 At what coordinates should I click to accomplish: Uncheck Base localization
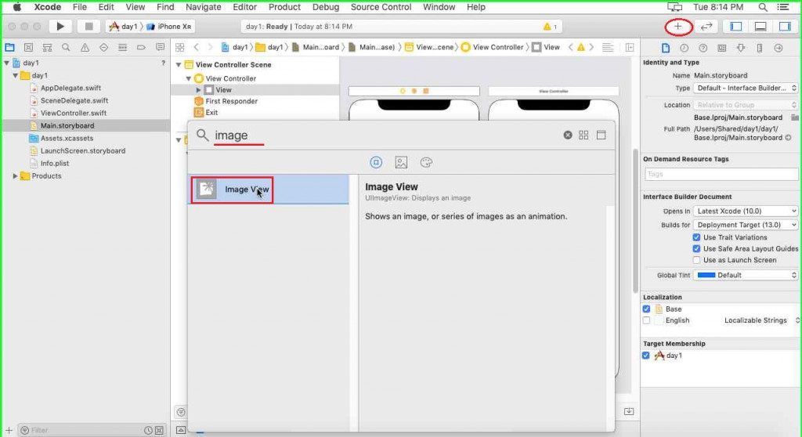point(646,309)
